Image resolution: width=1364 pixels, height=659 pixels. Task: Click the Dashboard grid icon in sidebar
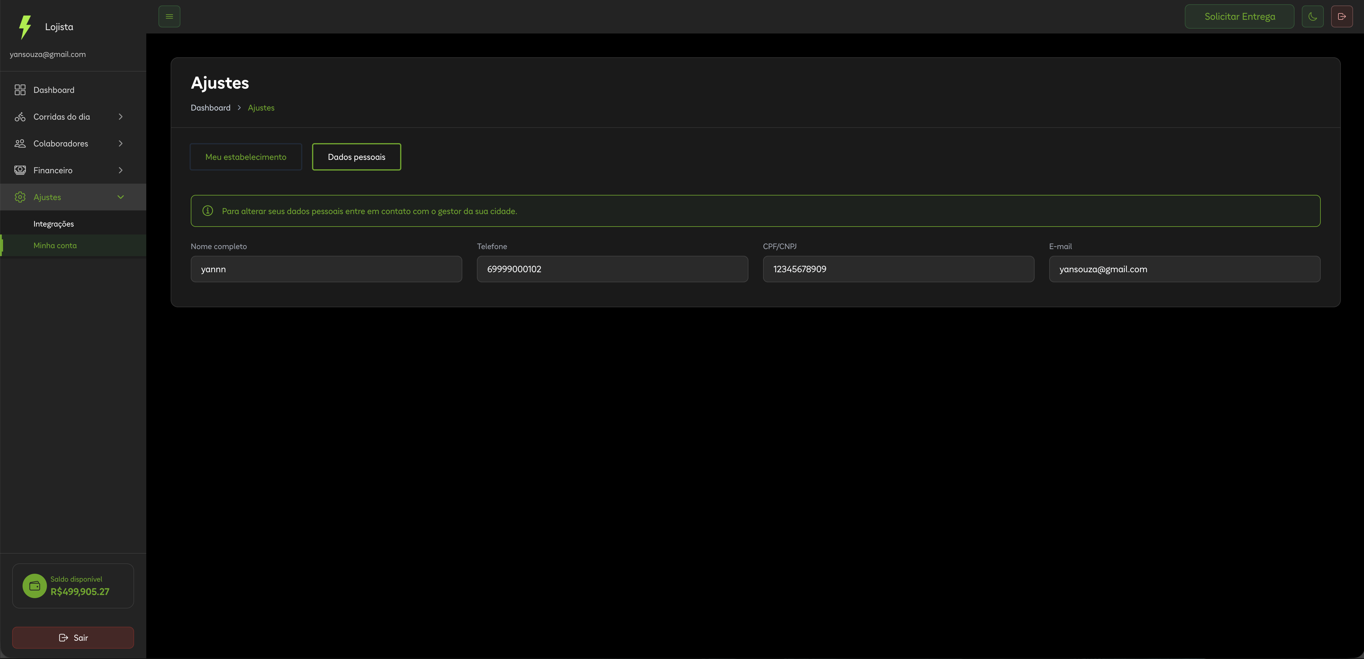pyautogui.click(x=20, y=90)
